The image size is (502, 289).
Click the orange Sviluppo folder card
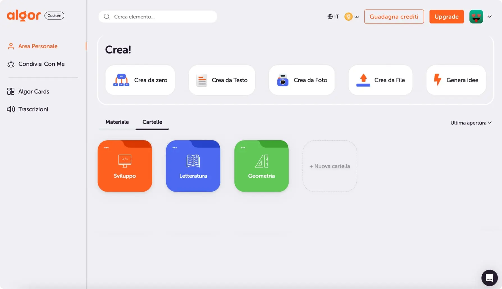[125, 166]
